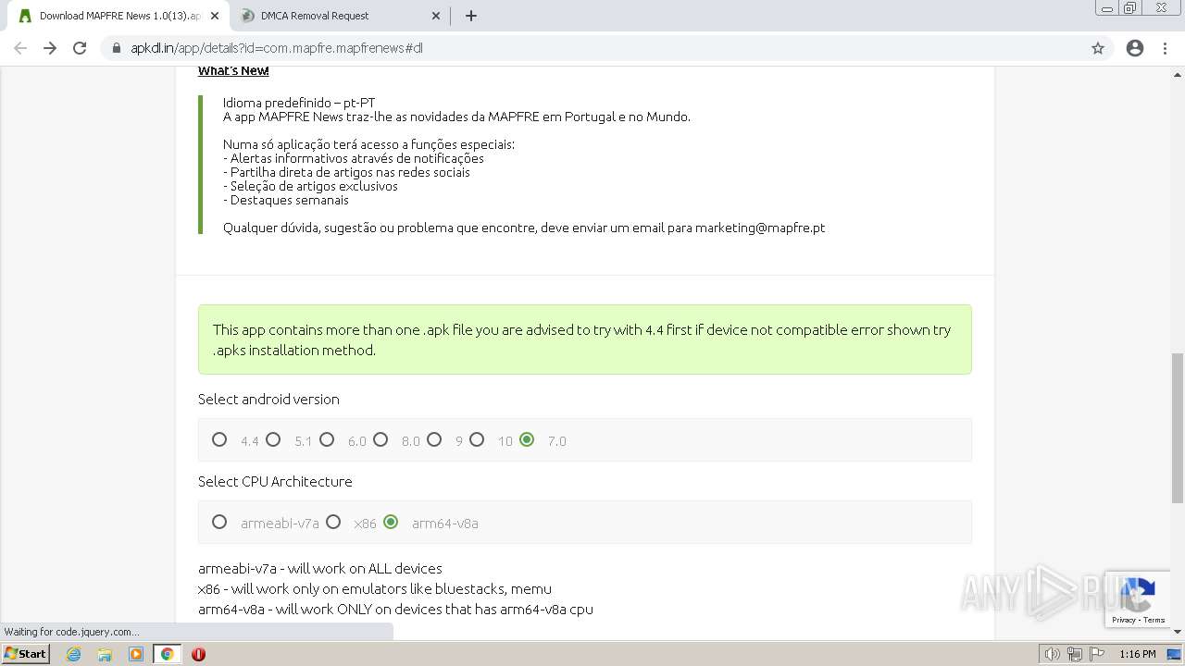1185x666 pixels.
Task: Launch Internet Explorer from taskbar
Action: pyautogui.click(x=73, y=654)
